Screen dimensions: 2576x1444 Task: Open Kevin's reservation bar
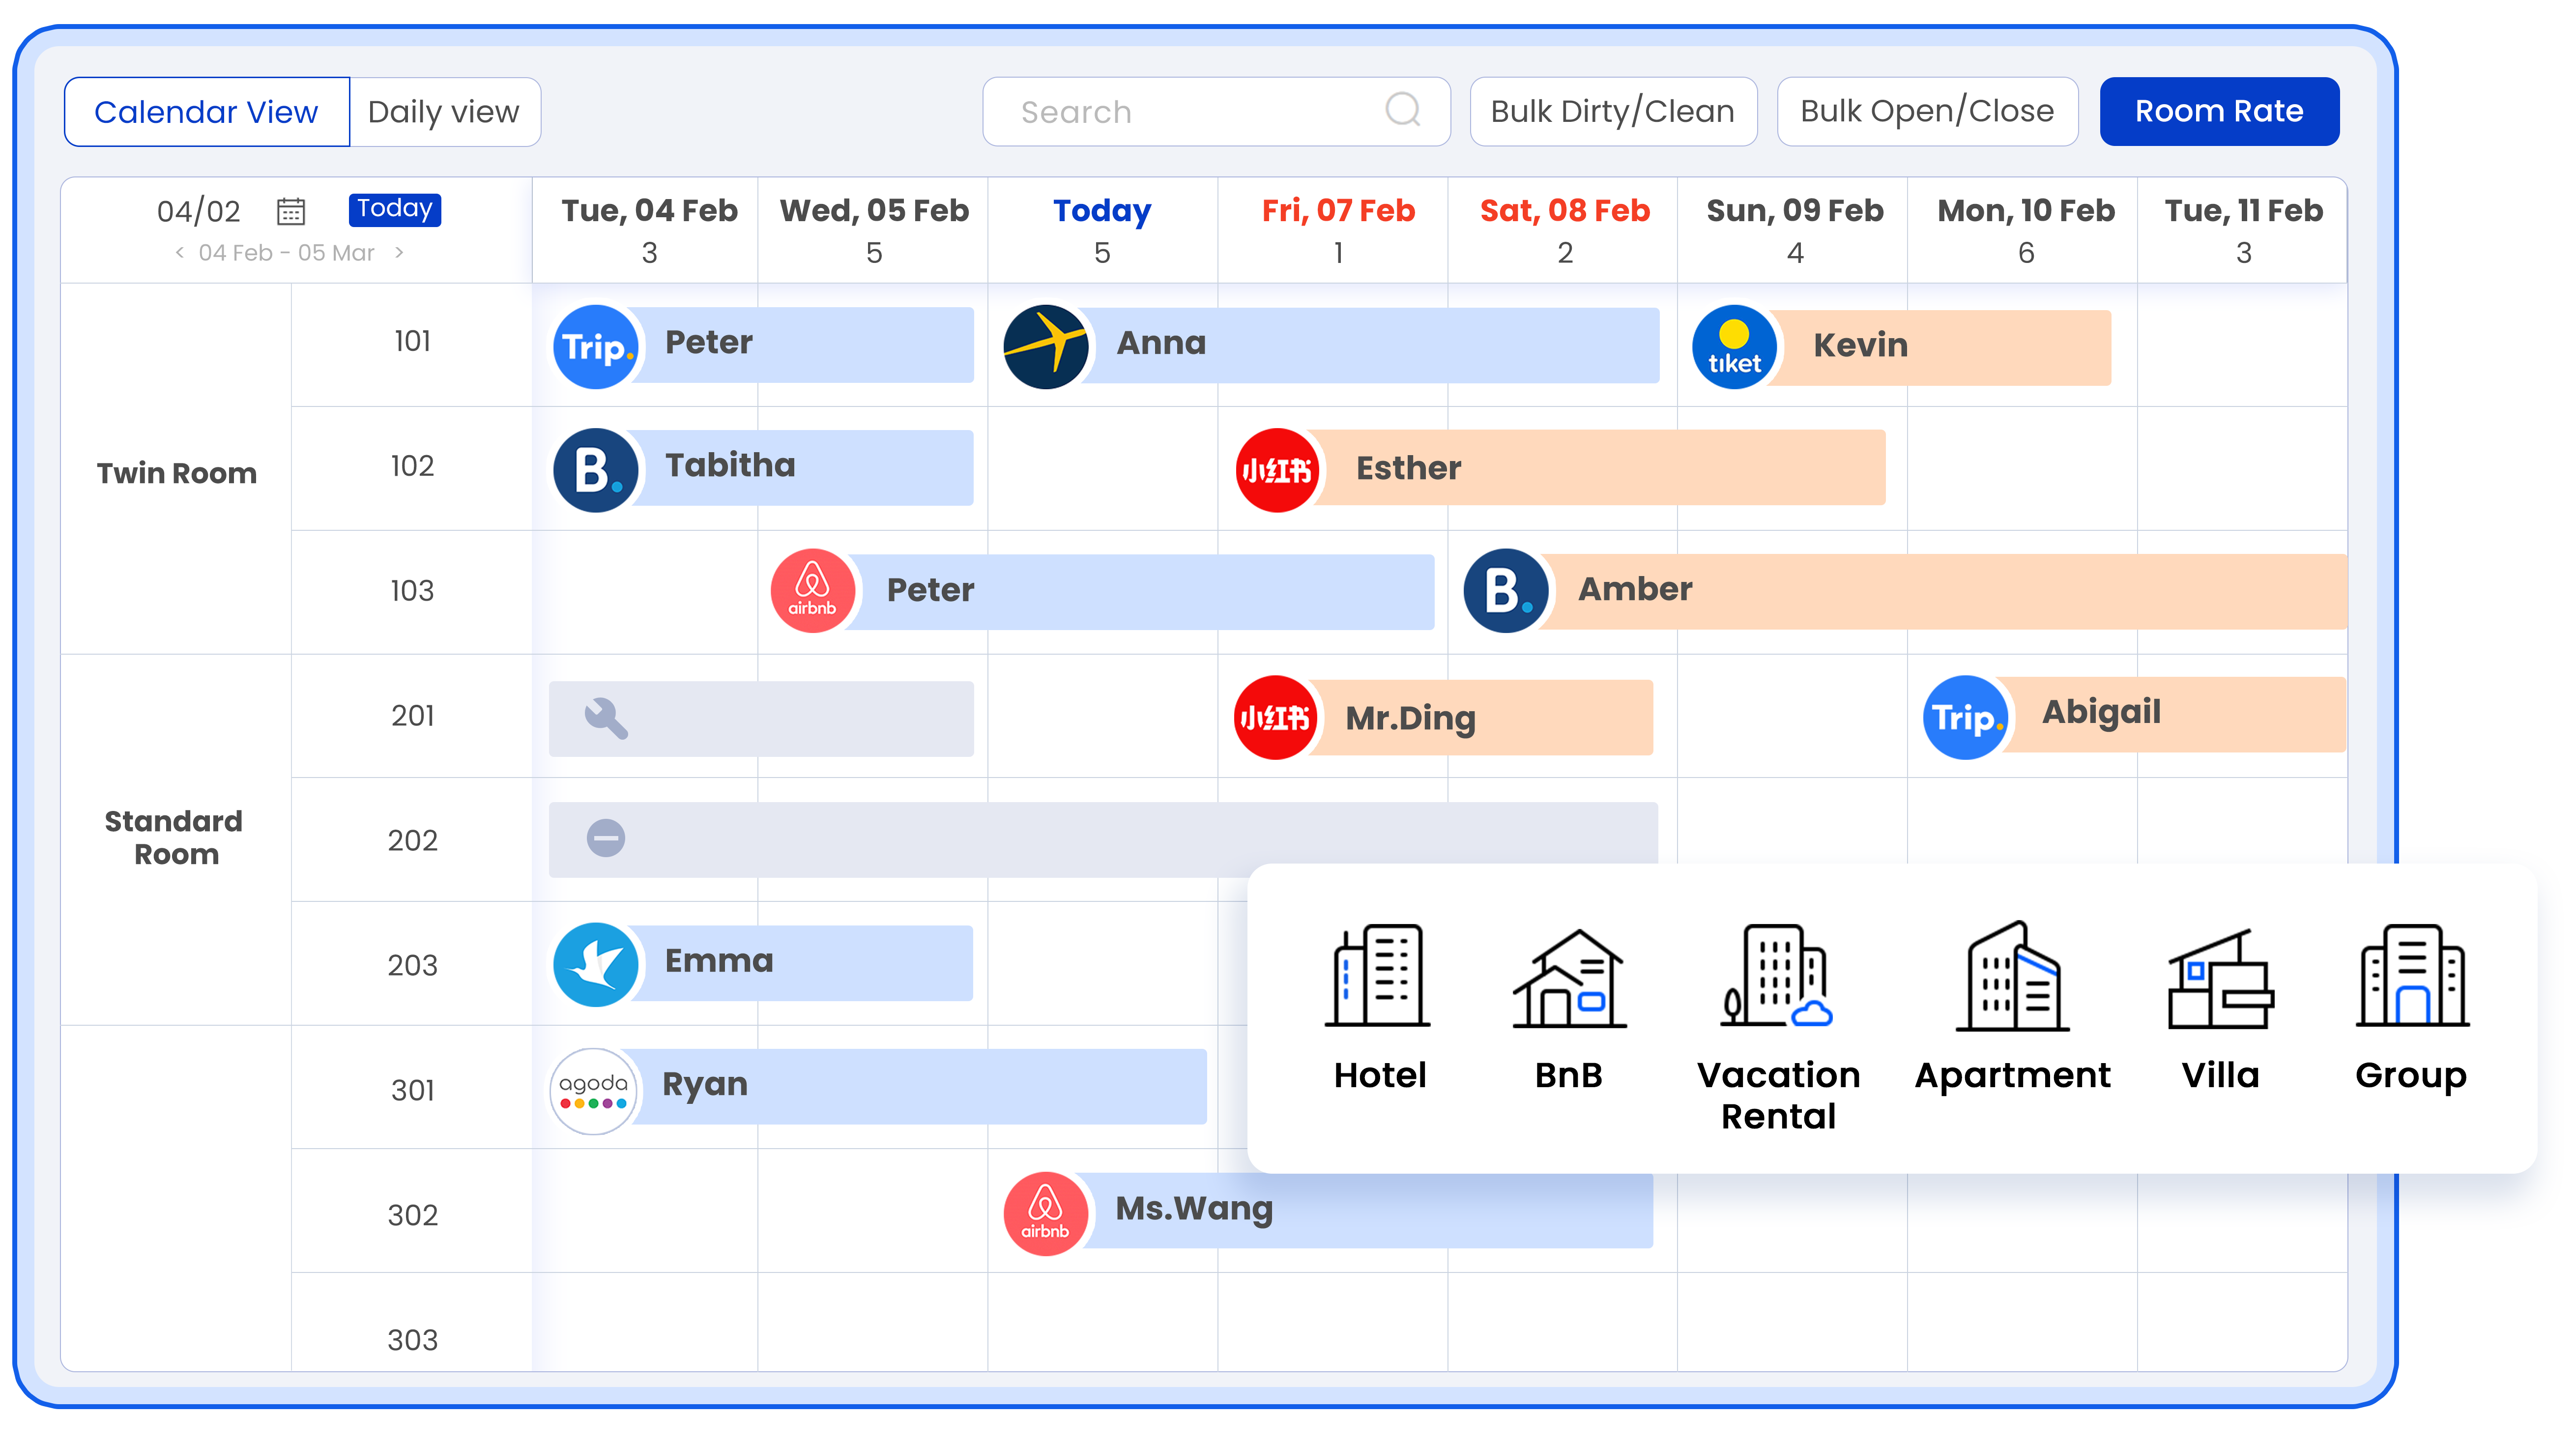pos(1902,347)
